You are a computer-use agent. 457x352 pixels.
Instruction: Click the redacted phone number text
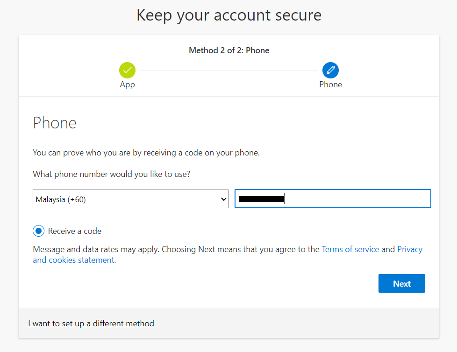[x=262, y=199]
